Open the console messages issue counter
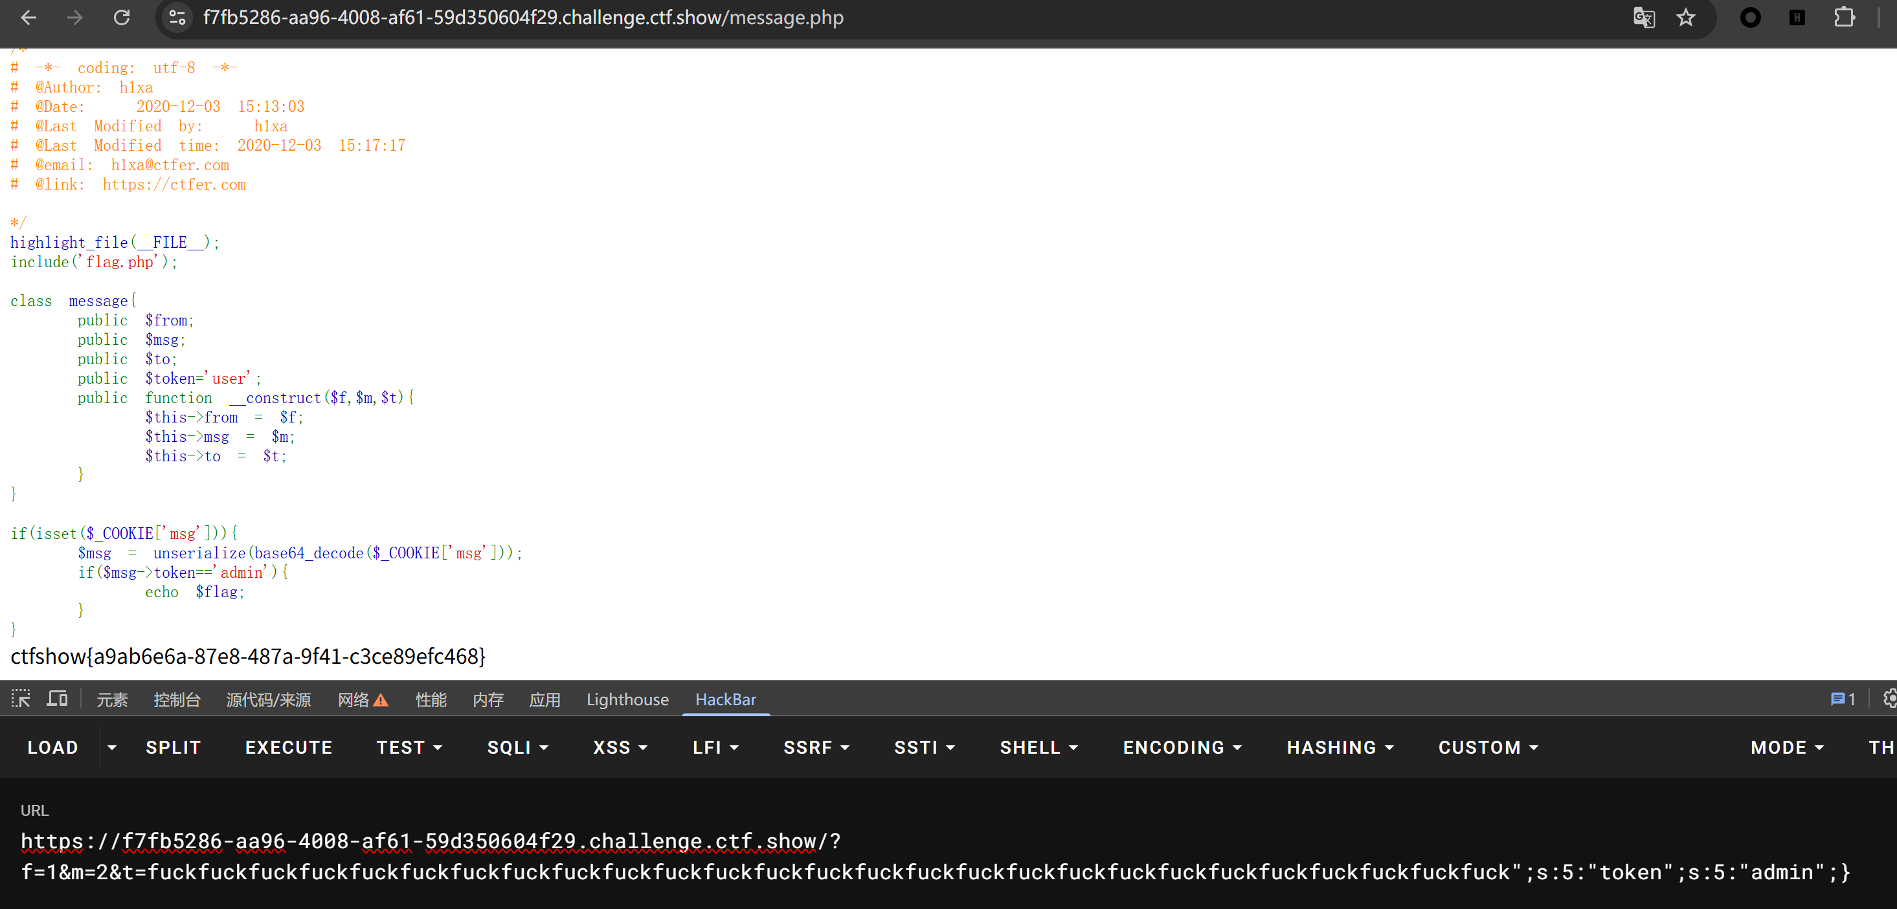Image resolution: width=1897 pixels, height=909 pixels. [x=1843, y=699]
